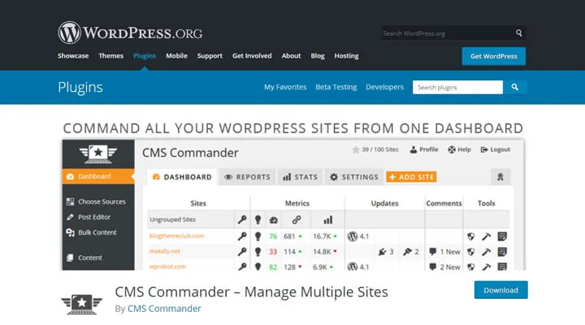Click the Get WordPress button
The height and width of the screenshot is (325, 585).
[494, 56]
